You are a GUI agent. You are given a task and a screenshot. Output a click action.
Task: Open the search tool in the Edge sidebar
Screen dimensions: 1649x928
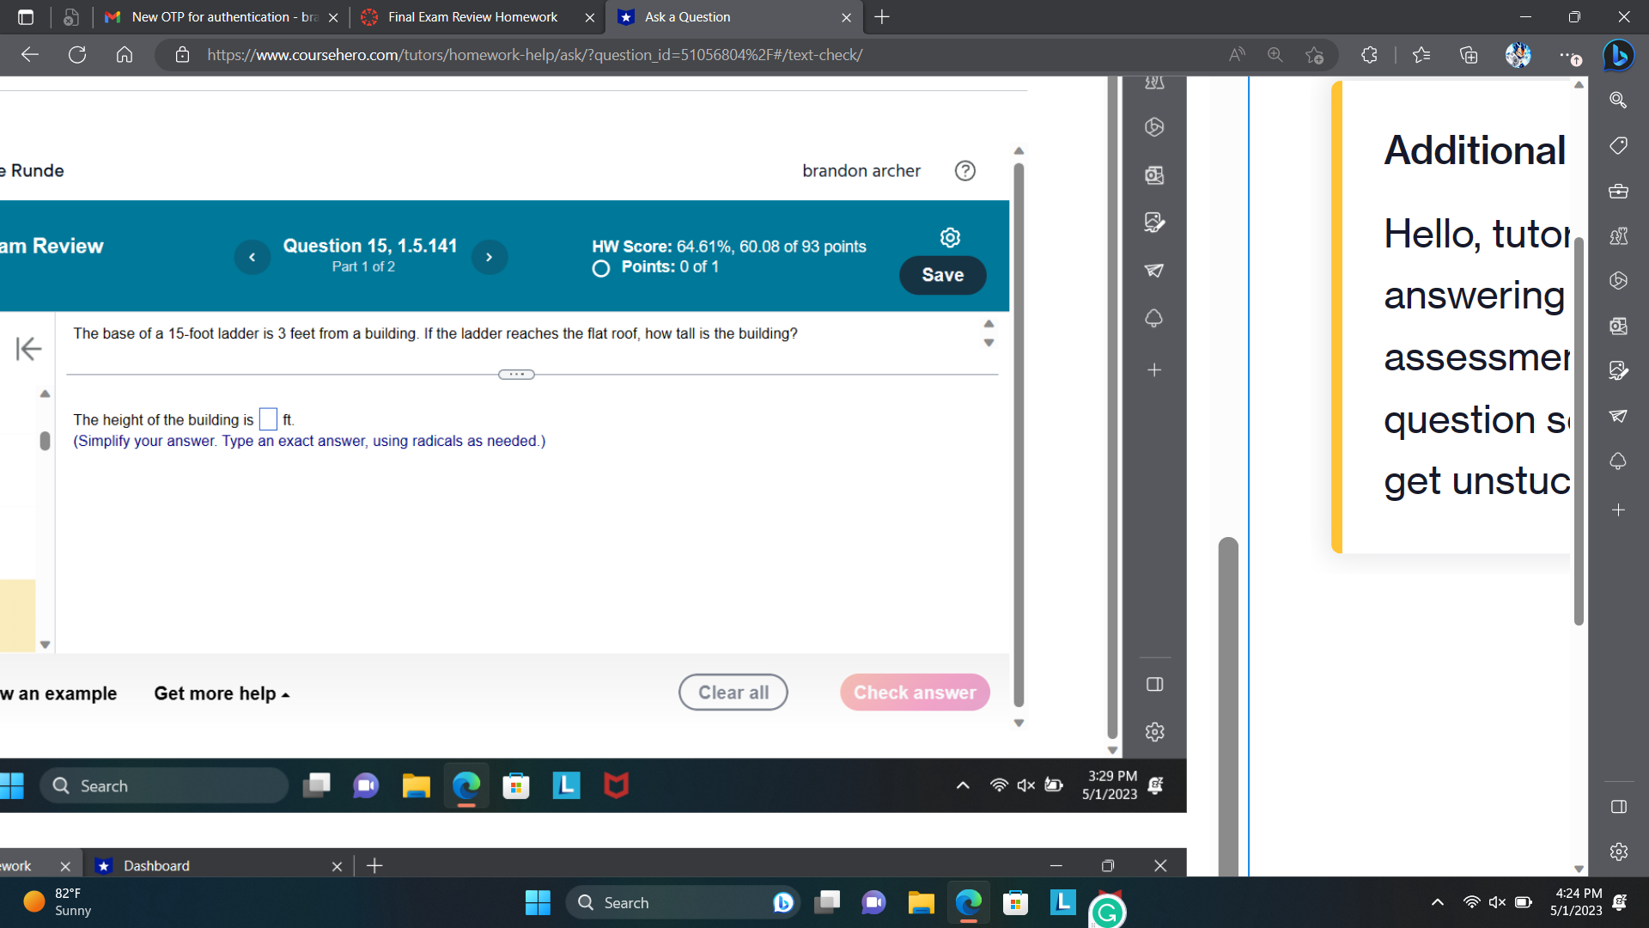(1618, 101)
